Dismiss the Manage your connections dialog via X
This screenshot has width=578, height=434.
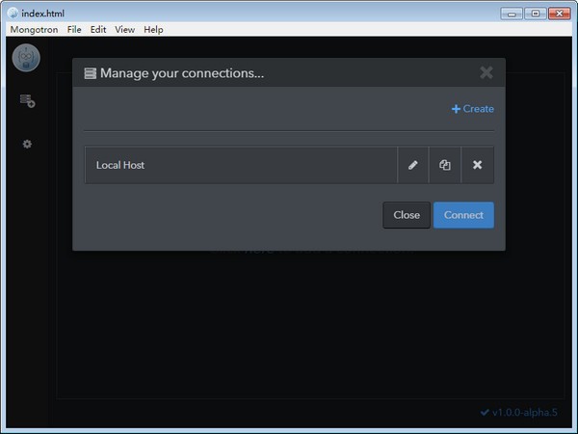[486, 72]
